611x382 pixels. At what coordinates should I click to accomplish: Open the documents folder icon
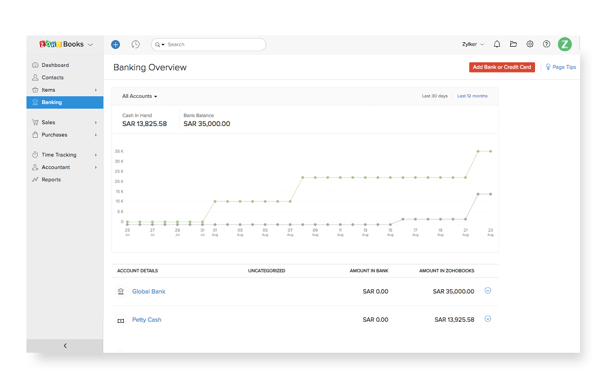click(514, 44)
